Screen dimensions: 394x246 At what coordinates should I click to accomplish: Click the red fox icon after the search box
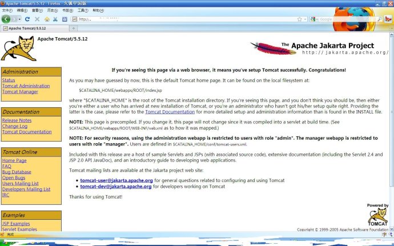(388, 19)
